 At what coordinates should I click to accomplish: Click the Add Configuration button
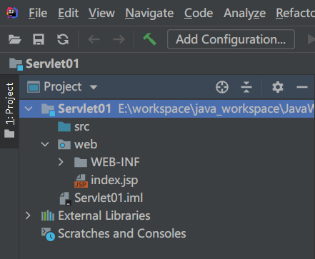tap(231, 39)
